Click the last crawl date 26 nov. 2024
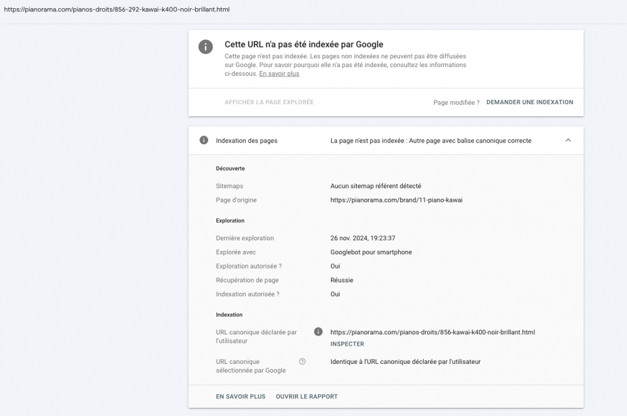Image resolution: width=627 pixels, height=416 pixels. click(362, 238)
